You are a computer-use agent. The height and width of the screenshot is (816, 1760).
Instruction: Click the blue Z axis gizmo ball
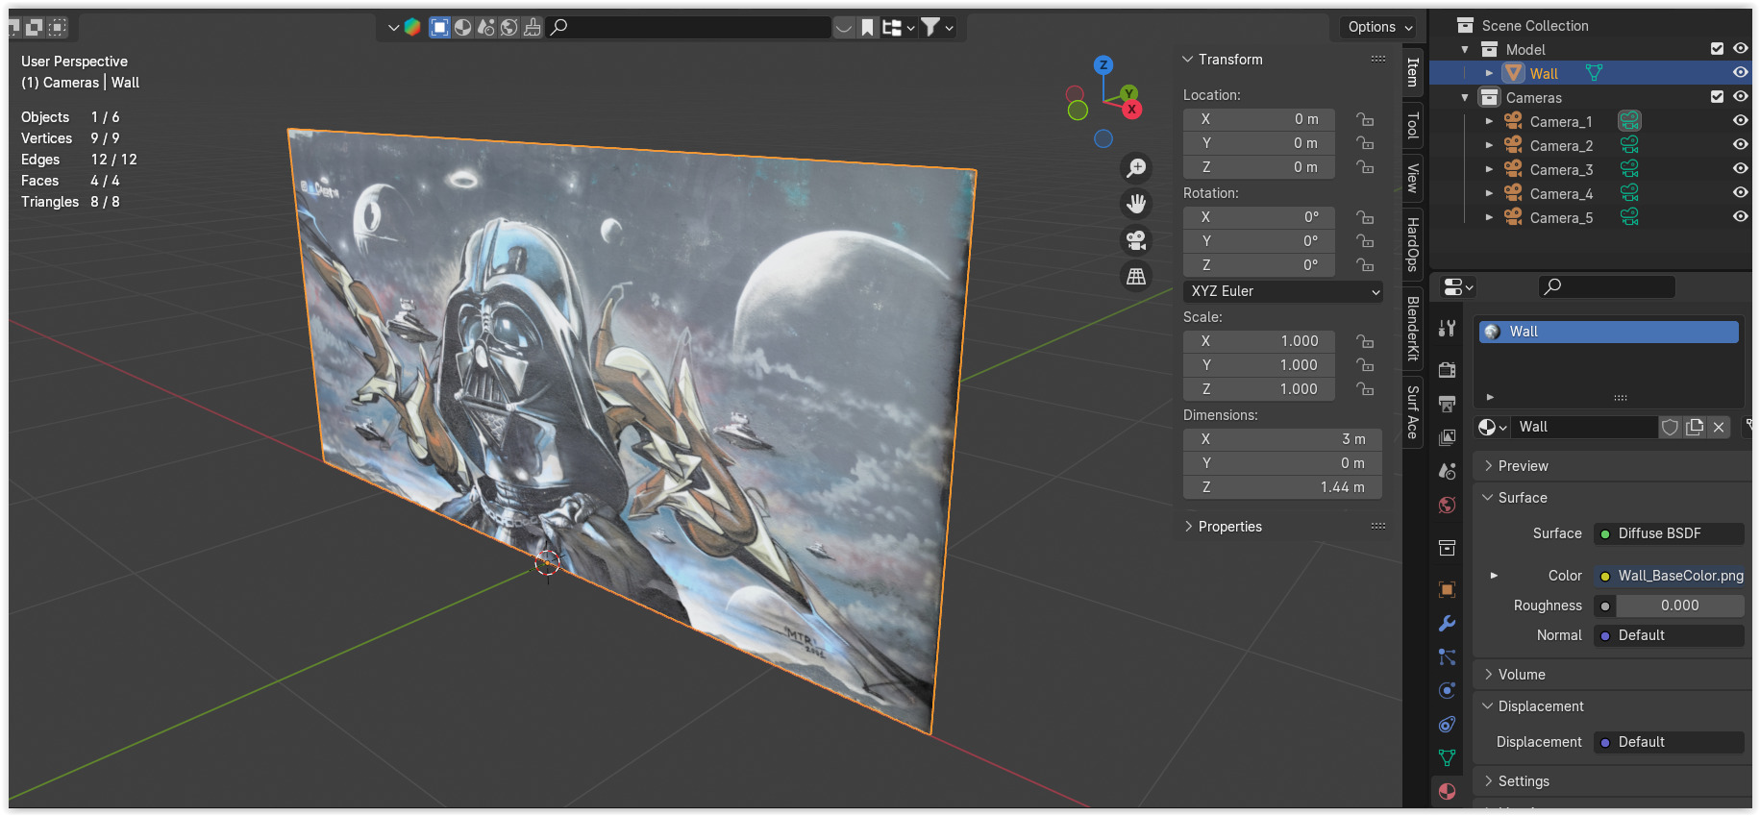pos(1103,65)
